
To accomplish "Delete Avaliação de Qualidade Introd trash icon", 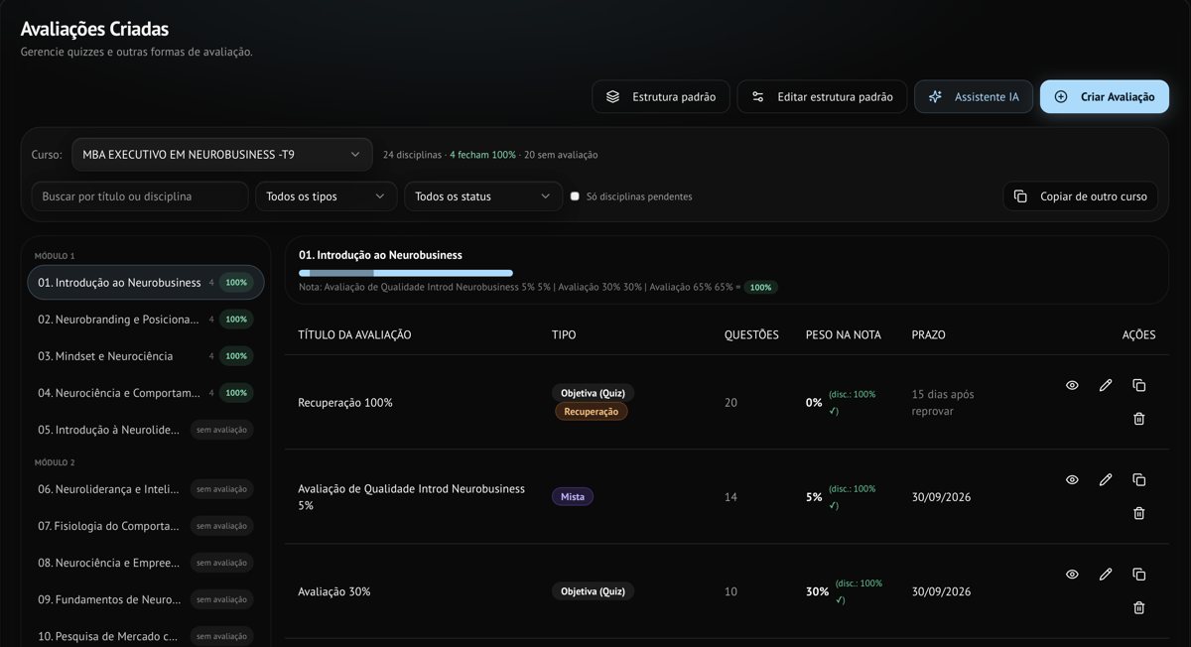I will click(x=1139, y=513).
